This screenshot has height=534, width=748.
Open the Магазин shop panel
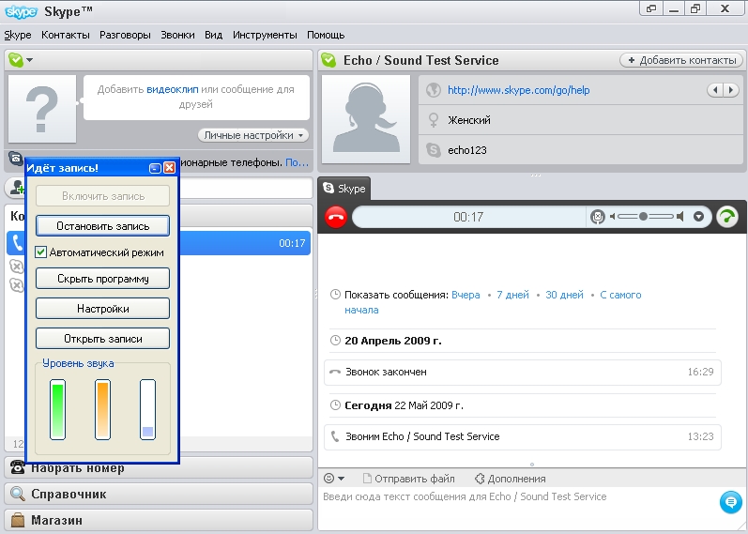click(x=159, y=520)
